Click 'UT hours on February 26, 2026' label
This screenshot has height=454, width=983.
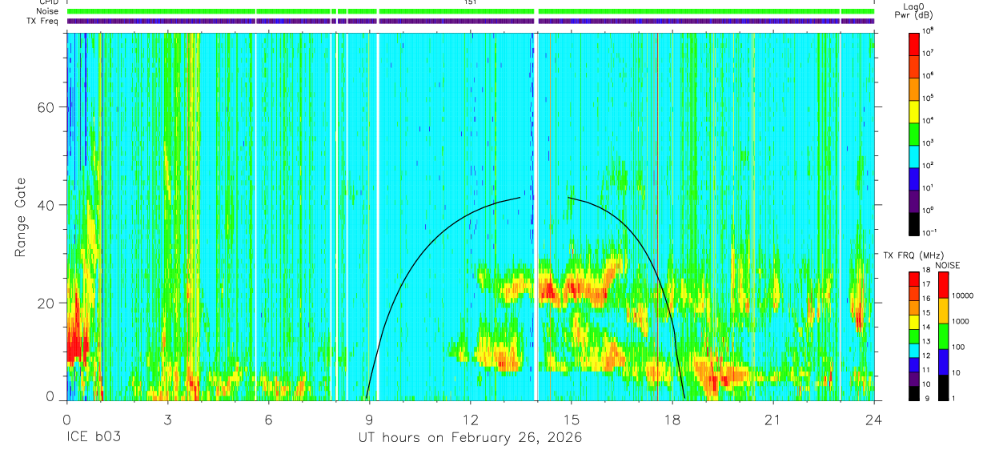[470, 437]
